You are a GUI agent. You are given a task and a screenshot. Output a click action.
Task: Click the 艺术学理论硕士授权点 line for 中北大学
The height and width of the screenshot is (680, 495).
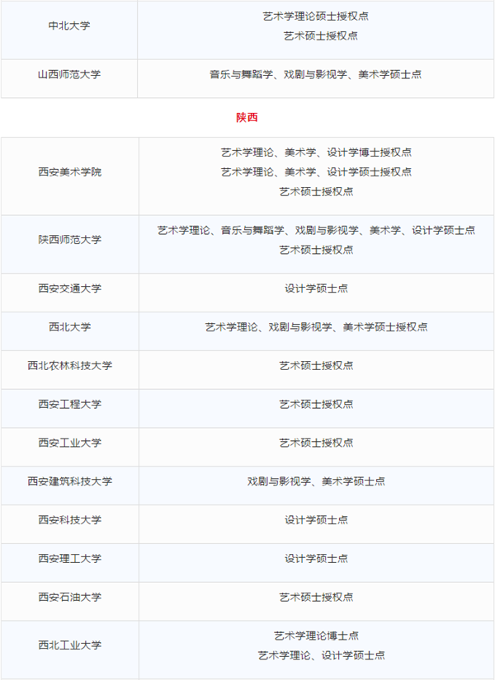click(x=316, y=16)
